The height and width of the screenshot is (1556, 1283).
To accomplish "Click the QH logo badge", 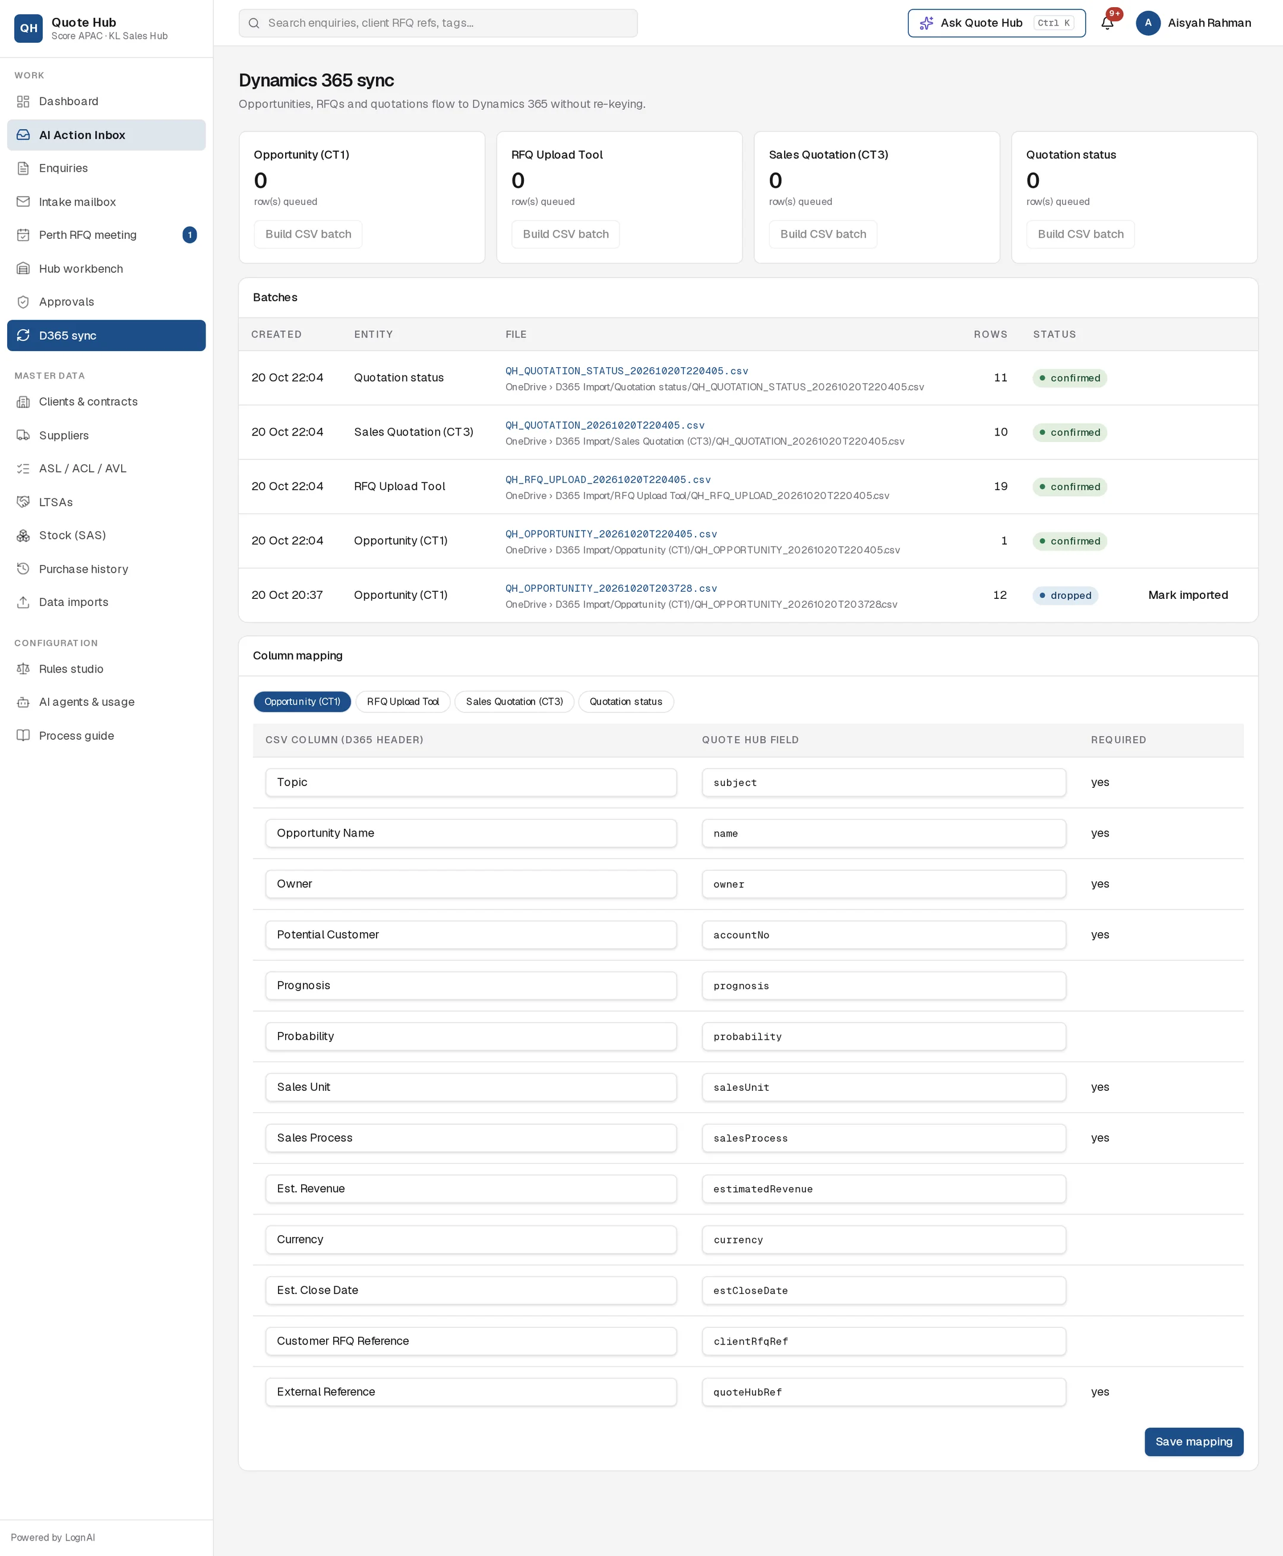I will [x=28, y=28].
